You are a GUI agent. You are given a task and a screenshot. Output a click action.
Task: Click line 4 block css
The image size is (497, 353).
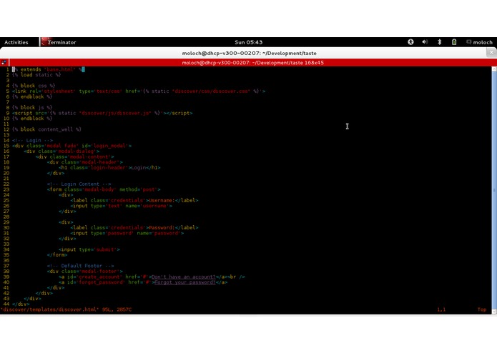[x=34, y=86]
